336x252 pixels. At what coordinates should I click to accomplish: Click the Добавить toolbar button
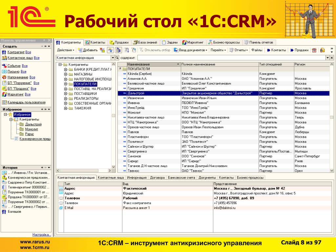click(x=88, y=50)
